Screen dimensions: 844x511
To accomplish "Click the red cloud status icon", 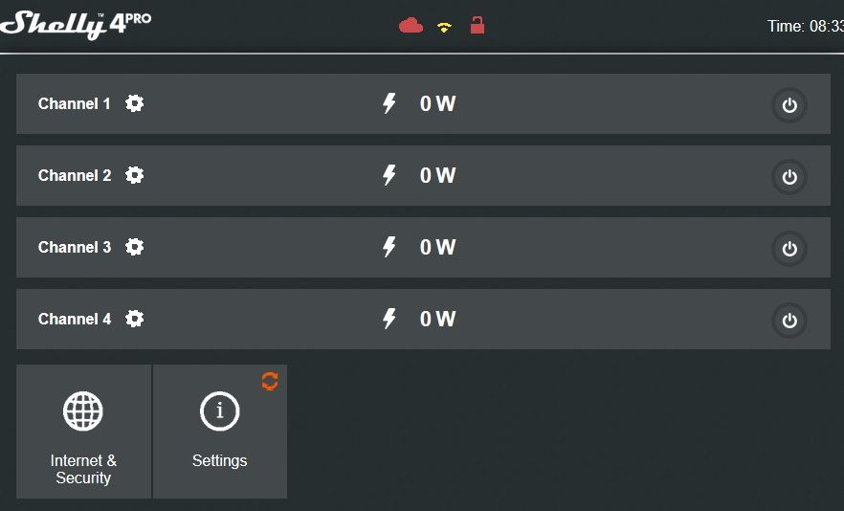I will pyautogui.click(x=411, y=25).
